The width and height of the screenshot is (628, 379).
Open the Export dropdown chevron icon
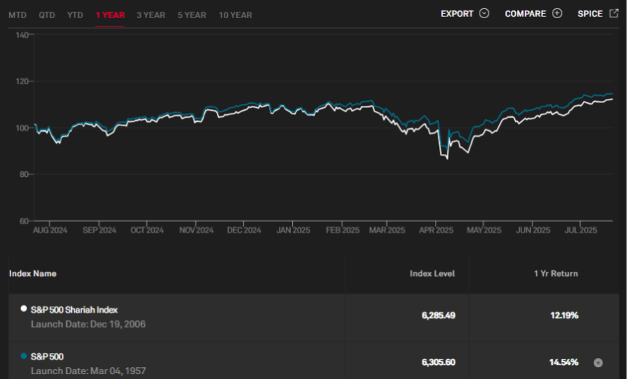[x=484, y=13]
